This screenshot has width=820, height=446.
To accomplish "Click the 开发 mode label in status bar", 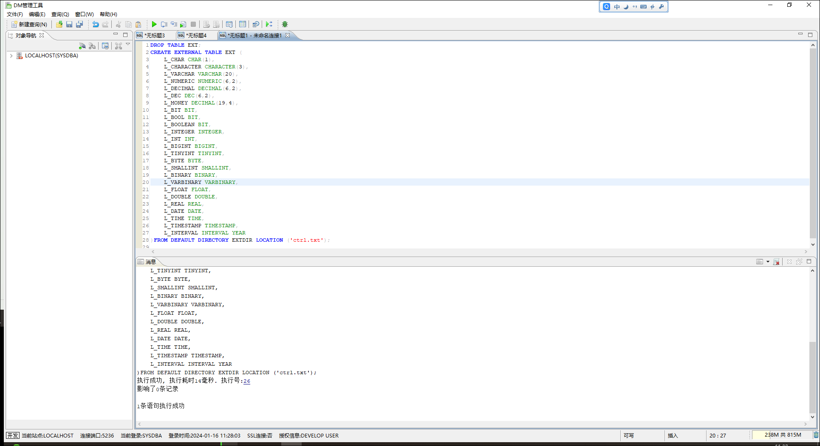I will [13, 435].
